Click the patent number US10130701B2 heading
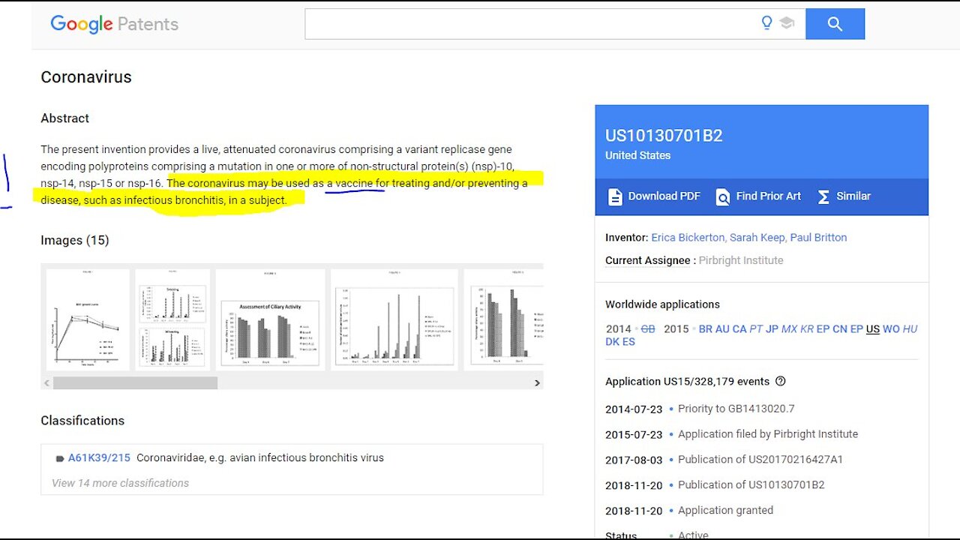The height and width of the screenshot is (540, 960). click(x=664, y=136)
